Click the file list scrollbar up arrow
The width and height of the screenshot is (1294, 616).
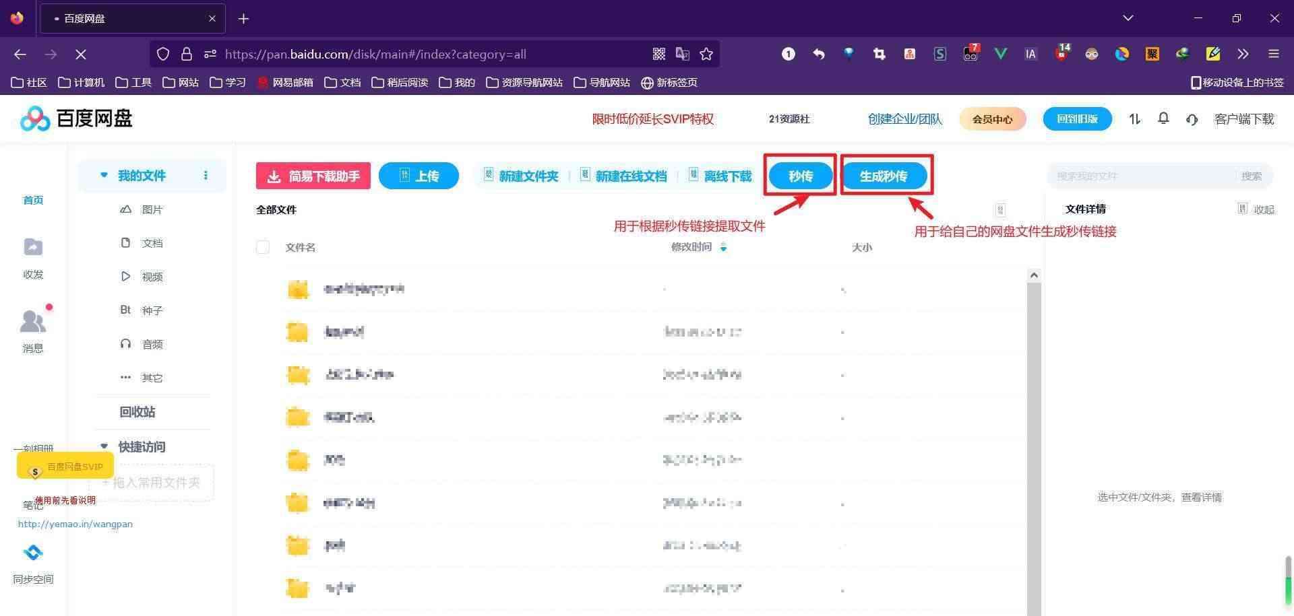click(x=1034, y=275)
